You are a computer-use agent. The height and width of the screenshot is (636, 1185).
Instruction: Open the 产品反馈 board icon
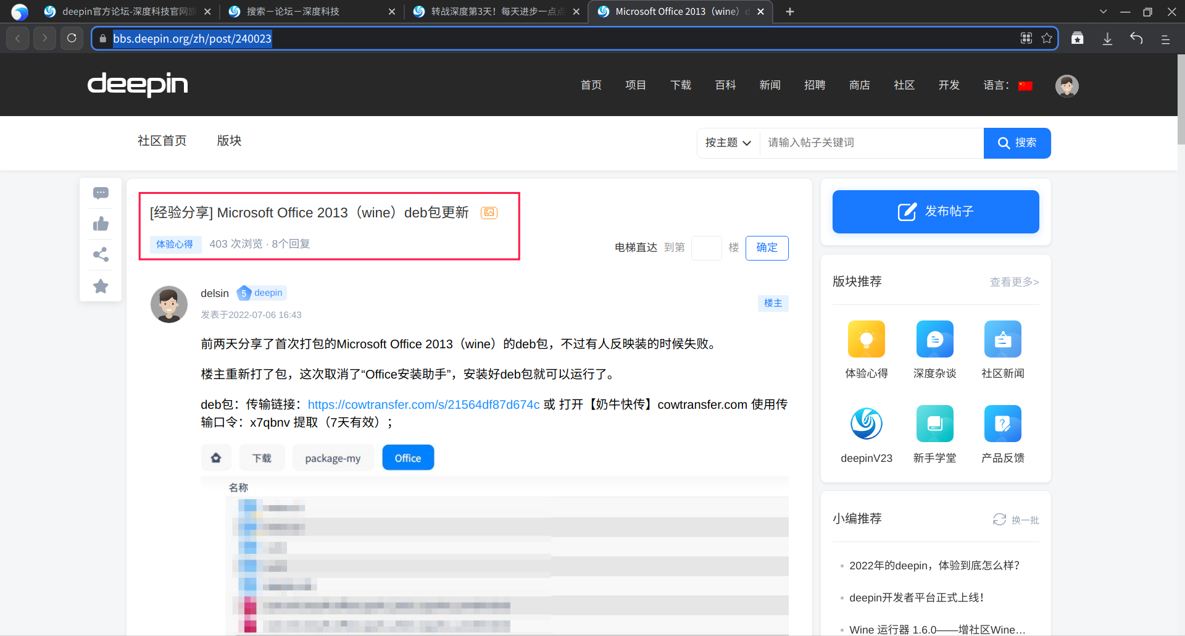coord(1002,424)
